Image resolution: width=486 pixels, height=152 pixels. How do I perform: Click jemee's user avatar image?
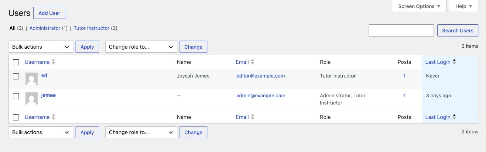(x=32, y=98)
